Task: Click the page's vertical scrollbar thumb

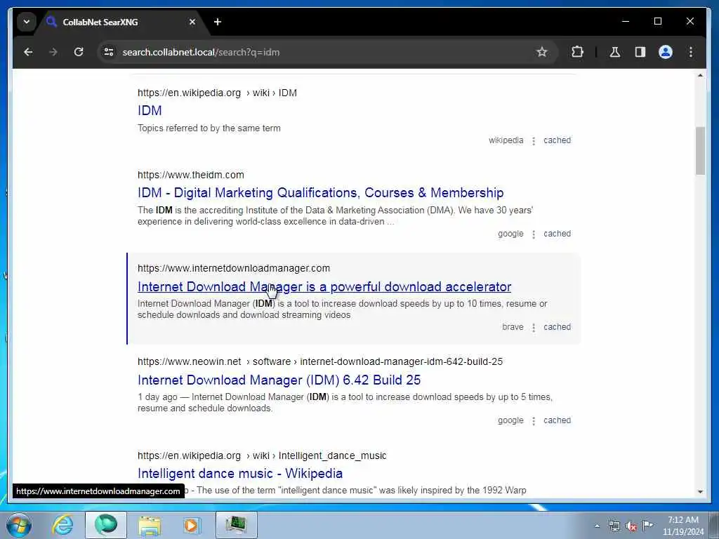Action: click(x=700, y=151)
